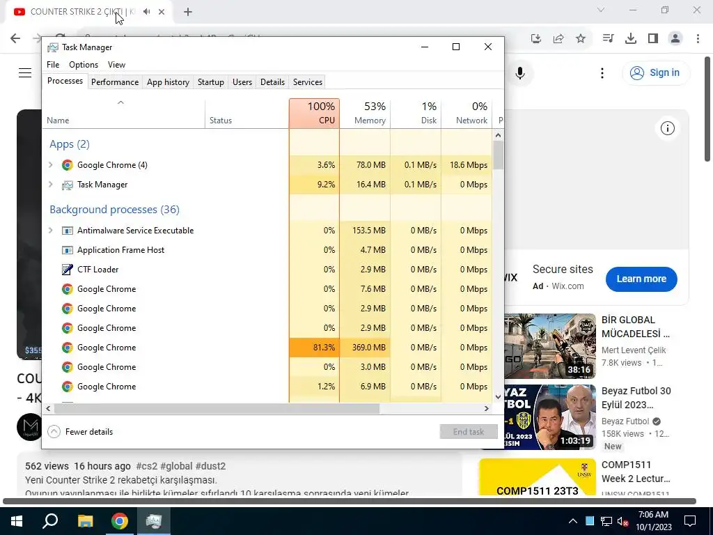Sort processes by Memory column
The height and width of the screenshot is (535, 713).
[x=365, y=114]
